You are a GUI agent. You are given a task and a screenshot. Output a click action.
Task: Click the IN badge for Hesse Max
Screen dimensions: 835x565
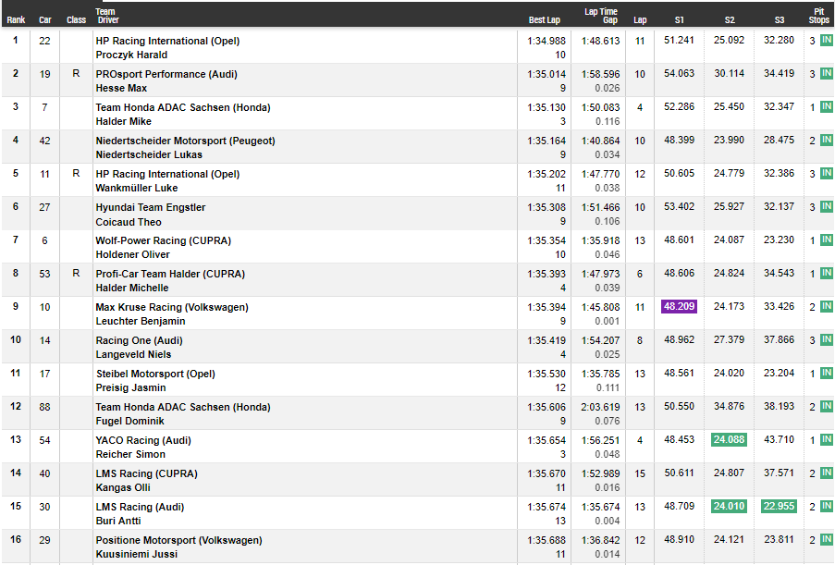point(827,73)
